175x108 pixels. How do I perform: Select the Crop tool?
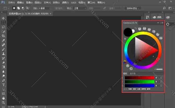pyautogui.click(x=3, y=36)
